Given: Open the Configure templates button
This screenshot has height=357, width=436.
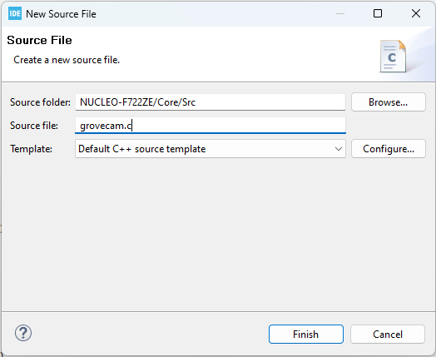Looking at the screenshot, I should 389,149.
